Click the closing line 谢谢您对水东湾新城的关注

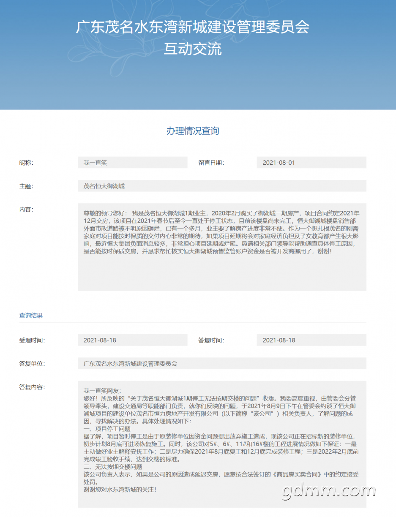click(x=120, y=490)
